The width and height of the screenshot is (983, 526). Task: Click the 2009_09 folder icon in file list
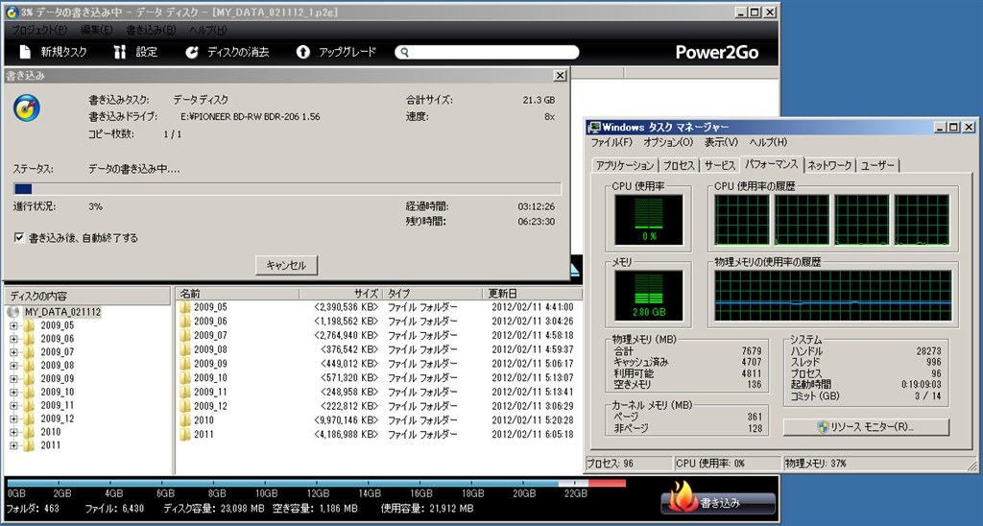[185, 364]
